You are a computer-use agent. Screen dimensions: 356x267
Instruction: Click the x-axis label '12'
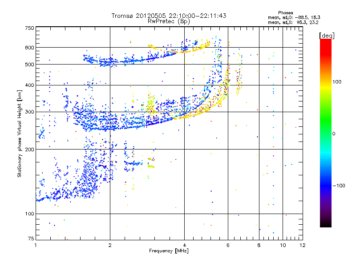[303, 245]
